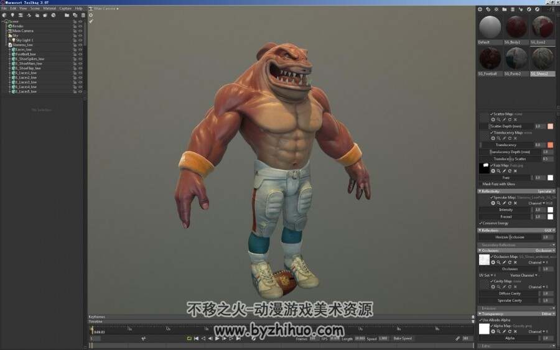Click the first icon in materials toolbar
Image resolution: width=560 pixels, height=350 pixels.
(480, 9)
